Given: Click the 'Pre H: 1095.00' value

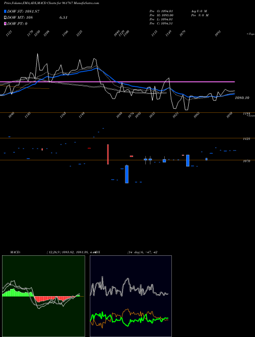Looking at the screenshot, I should (161, 15).
